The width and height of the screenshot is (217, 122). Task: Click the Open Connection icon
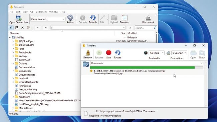[18, 18]
